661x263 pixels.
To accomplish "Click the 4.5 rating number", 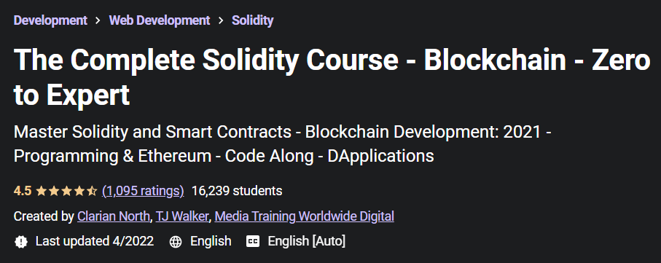I will [23, 191].
